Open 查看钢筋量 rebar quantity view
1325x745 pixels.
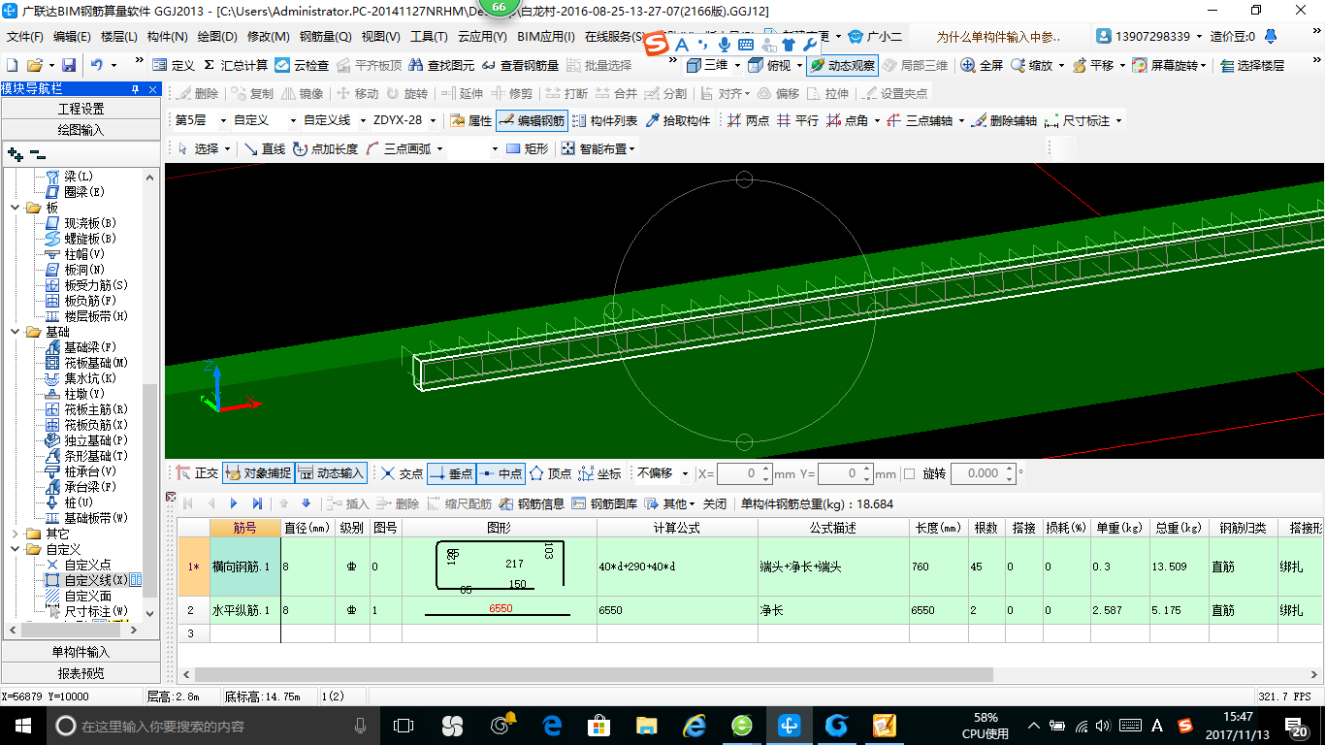[x=520, y=65]
